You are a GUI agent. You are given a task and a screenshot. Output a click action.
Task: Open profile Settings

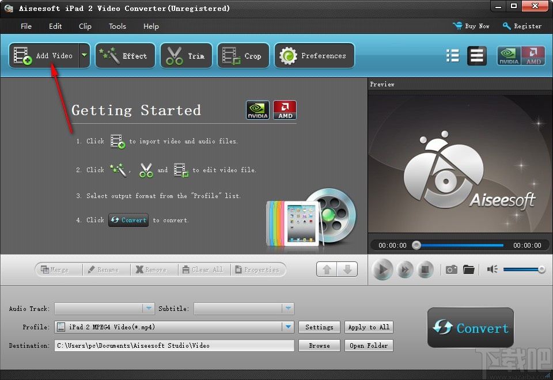coord(319,327)
